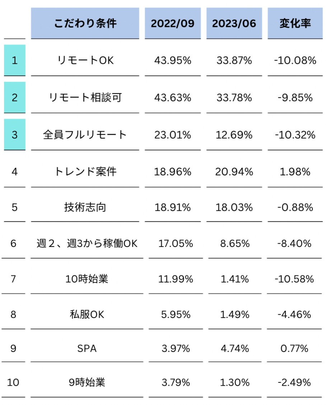Image resolution: width=326 pixels, height=405 pixels.
Task: Click the 私服OK condition cell
Action: pyautogui.click(x=87, y=315)
